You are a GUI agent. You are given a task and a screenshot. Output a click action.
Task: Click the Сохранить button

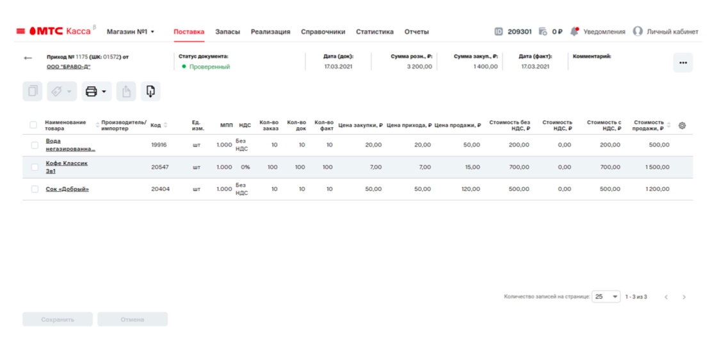click(x=58, y=319)
